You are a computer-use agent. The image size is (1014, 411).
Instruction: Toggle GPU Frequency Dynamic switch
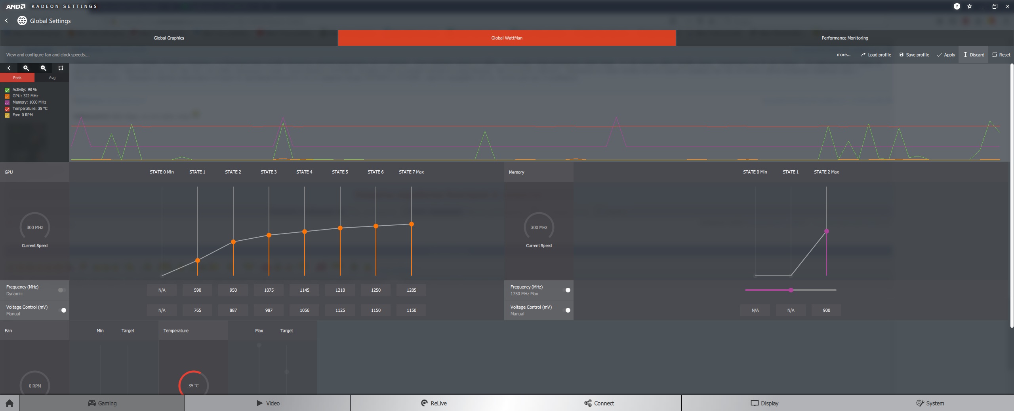(x=61, y=290)
